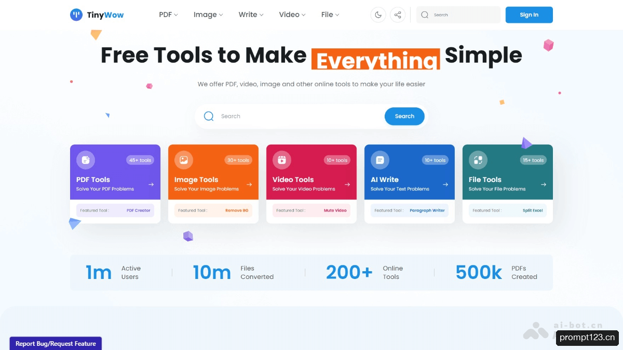Click the 200+ Online Tools statistic

[364, 272]
